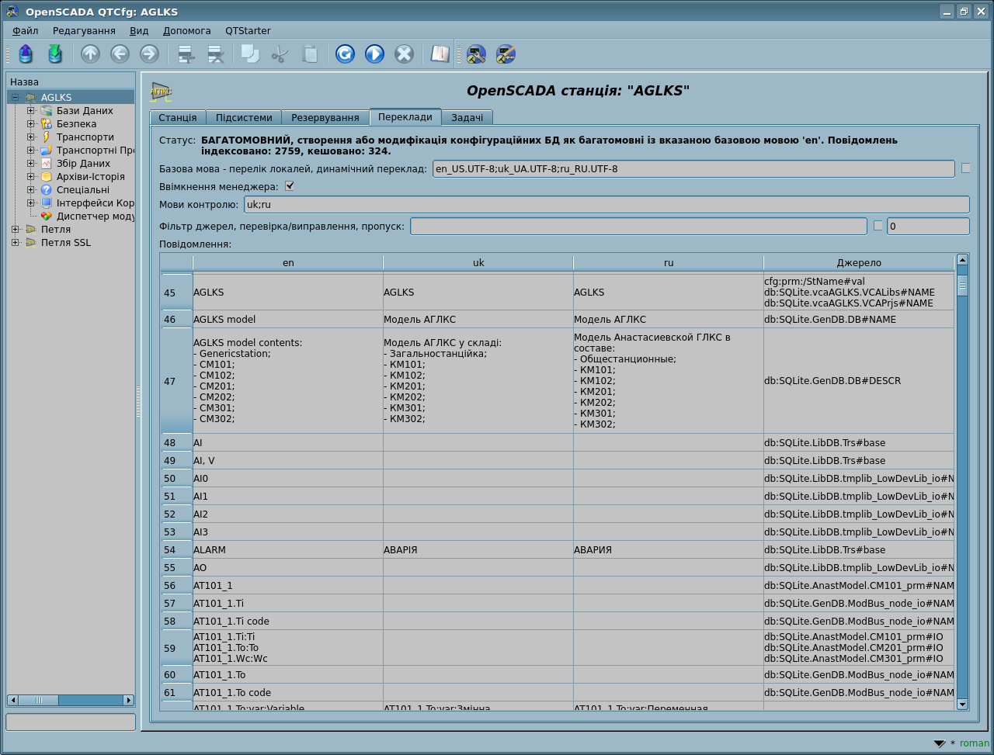Viewport: 994px width, 755px height.
Task: Toggle checkbox beside base language field
Action: [x=966, y=168]
